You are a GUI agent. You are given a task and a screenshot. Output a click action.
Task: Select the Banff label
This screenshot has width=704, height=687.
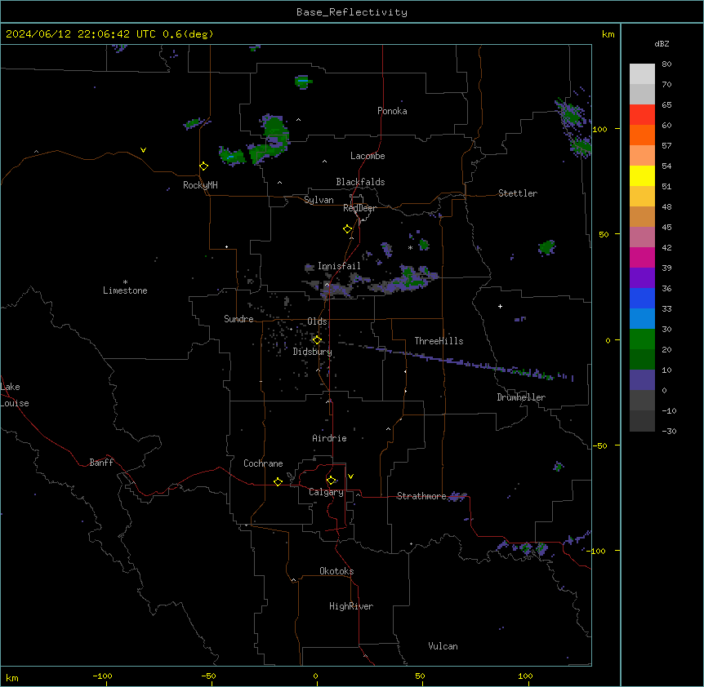[x=101, y=463]
